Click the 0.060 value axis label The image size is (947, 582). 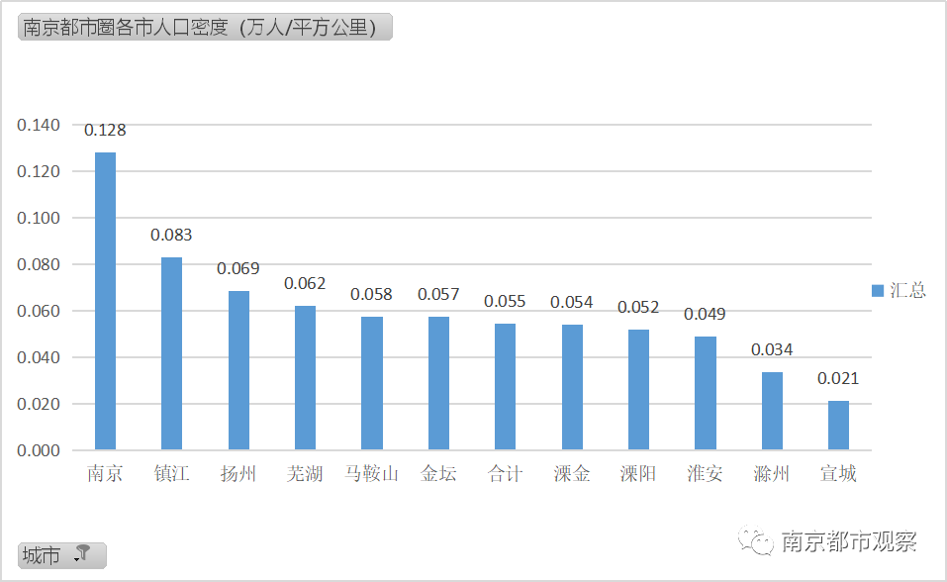point(38,311)
